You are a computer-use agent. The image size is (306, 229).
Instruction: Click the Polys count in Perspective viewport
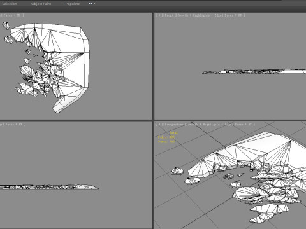[x=166, y=137]
